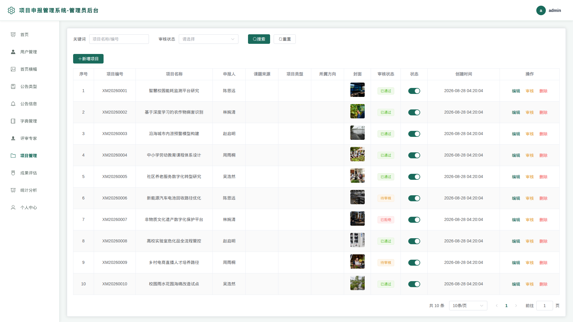
Task: Click the 用户管理 person icon
Action: tap(13, 52)
